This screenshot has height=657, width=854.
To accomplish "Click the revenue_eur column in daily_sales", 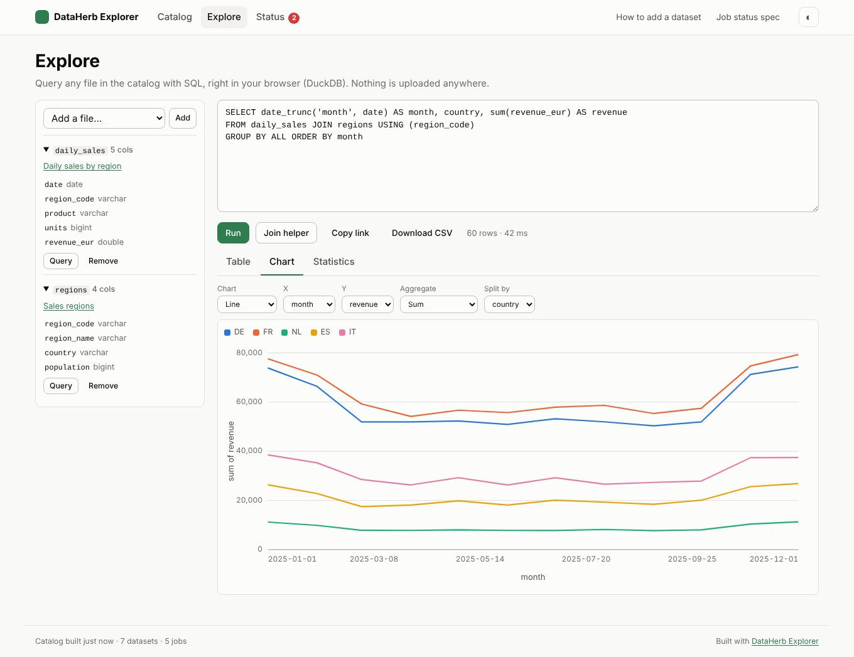I will [84, 242].
